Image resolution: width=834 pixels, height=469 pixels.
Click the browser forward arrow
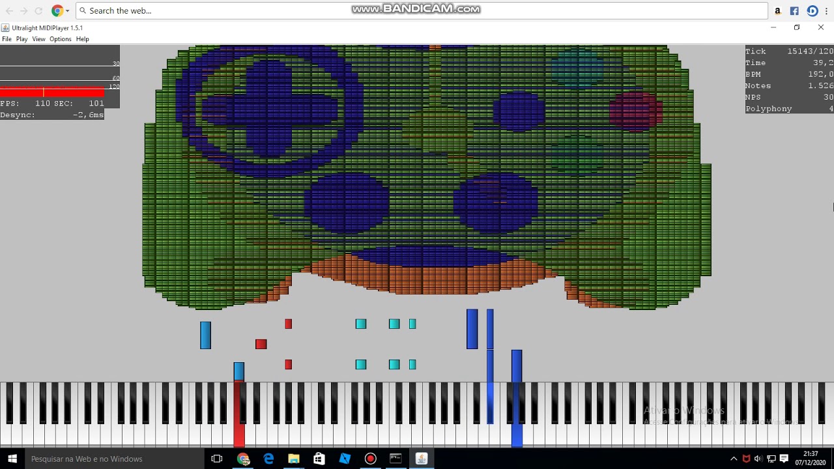[24, 10]
